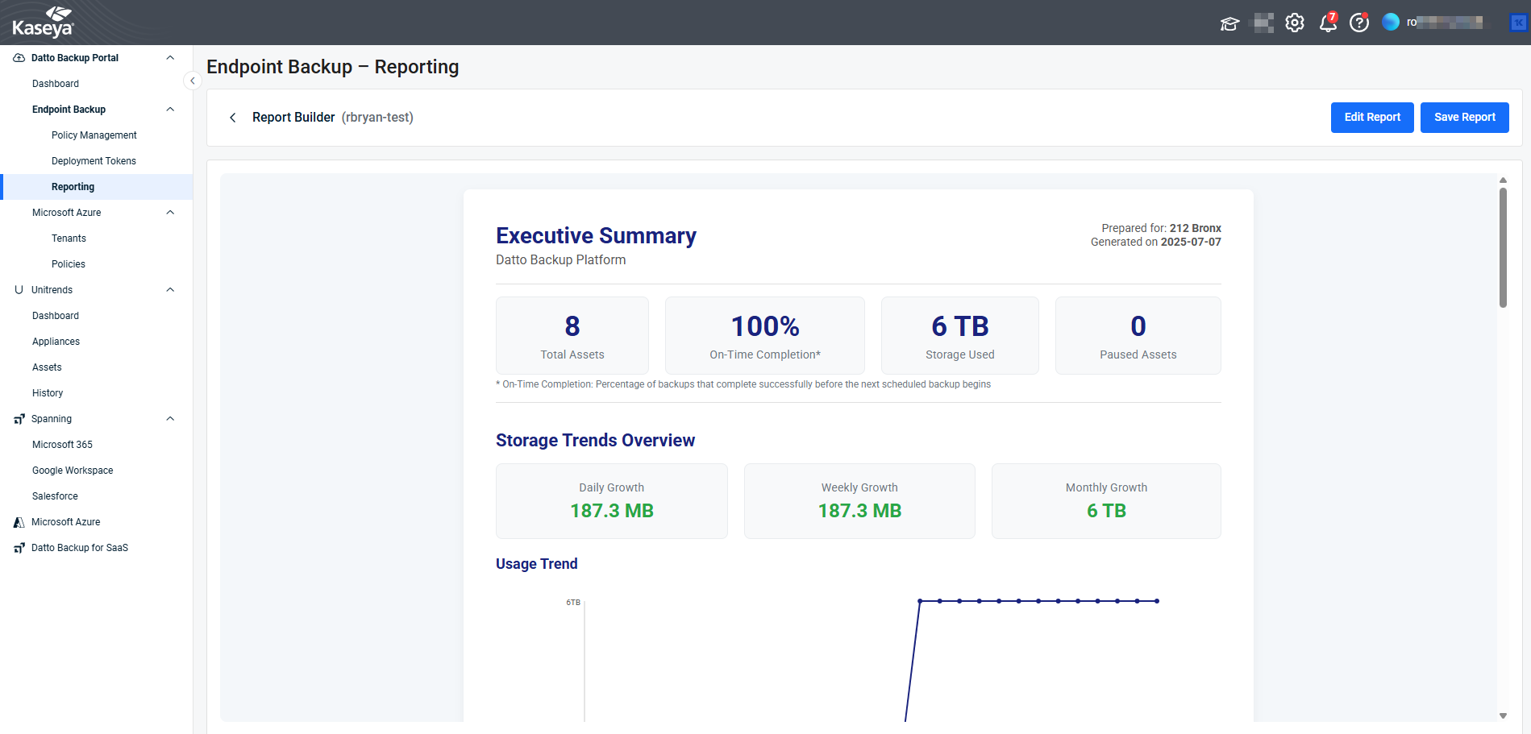Click the report's vertical scrollbar thumb

(1503, 247)
